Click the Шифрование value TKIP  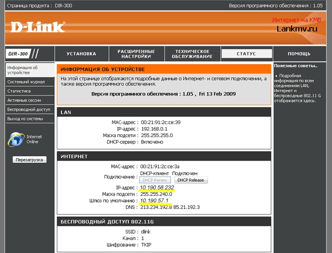(146, 245)
